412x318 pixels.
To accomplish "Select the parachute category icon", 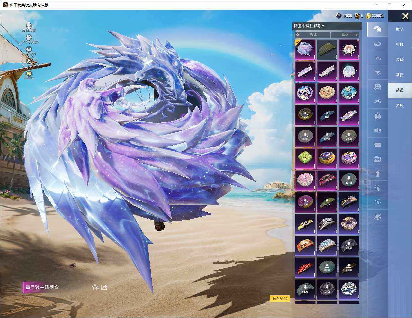I will [378, 29].
